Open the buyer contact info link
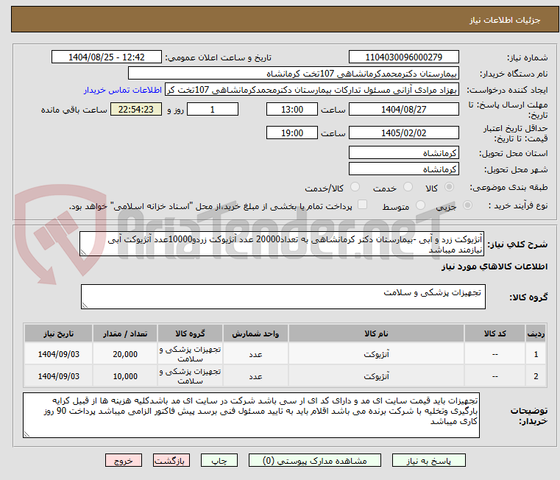Viewport: 560px width, 480px height. [x=123, y=90]
